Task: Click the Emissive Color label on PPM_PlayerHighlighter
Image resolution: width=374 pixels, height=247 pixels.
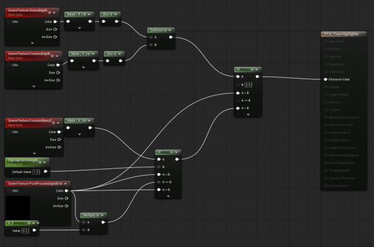Action: click(x=339, y=79)
